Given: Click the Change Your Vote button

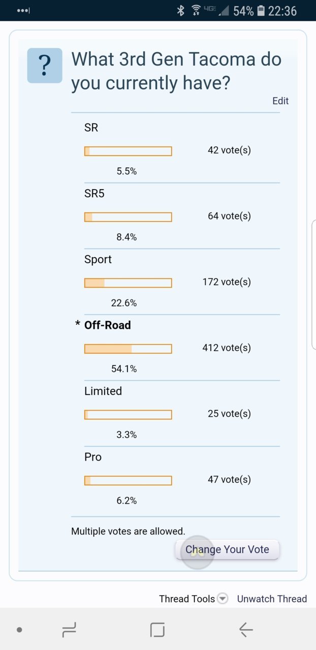Looking at the screenshot, I should [227, 549].
